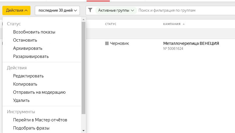Click the menu scrollbar up arrow
This screenshot has height=133, width=235.
(83, 19)
